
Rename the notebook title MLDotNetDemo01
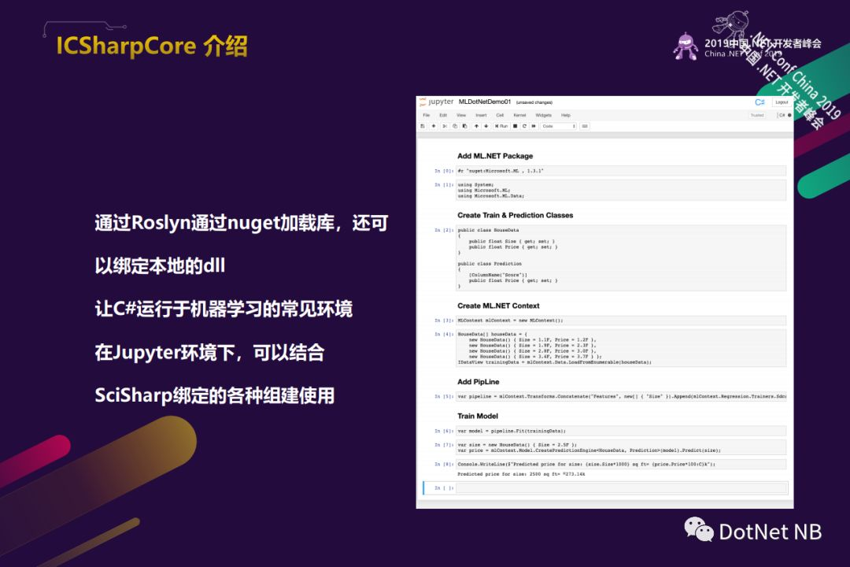tap(485, 102)
